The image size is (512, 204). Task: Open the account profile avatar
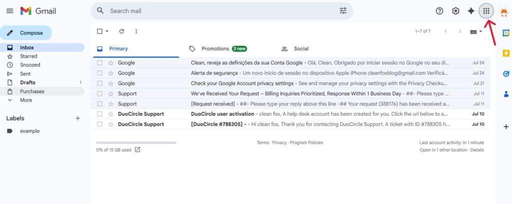504,12
